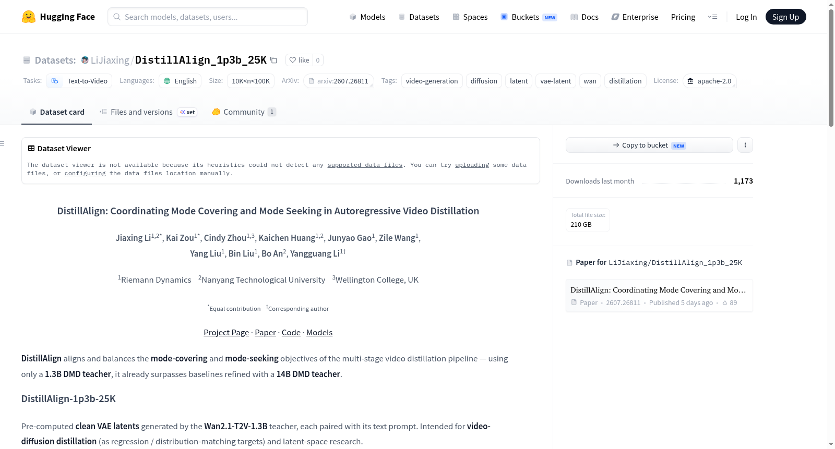Screen dimensions: 835x449
Task: Click the 210 GB total file size
Action: tap(581, 225)
